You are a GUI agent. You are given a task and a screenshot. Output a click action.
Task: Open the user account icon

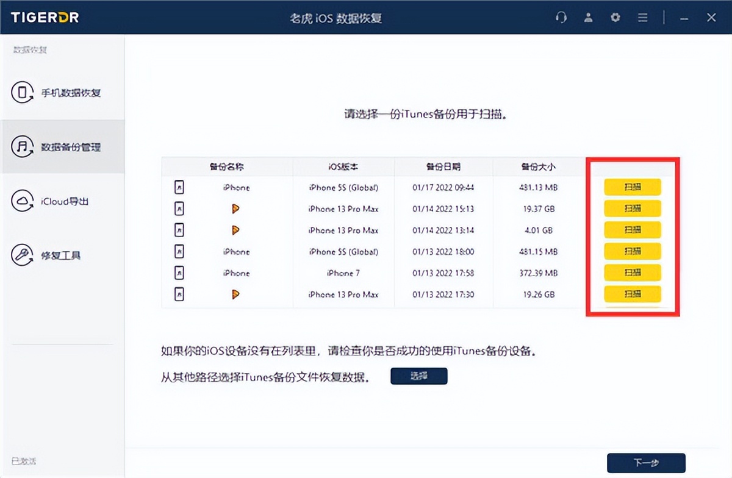[588, 18]
